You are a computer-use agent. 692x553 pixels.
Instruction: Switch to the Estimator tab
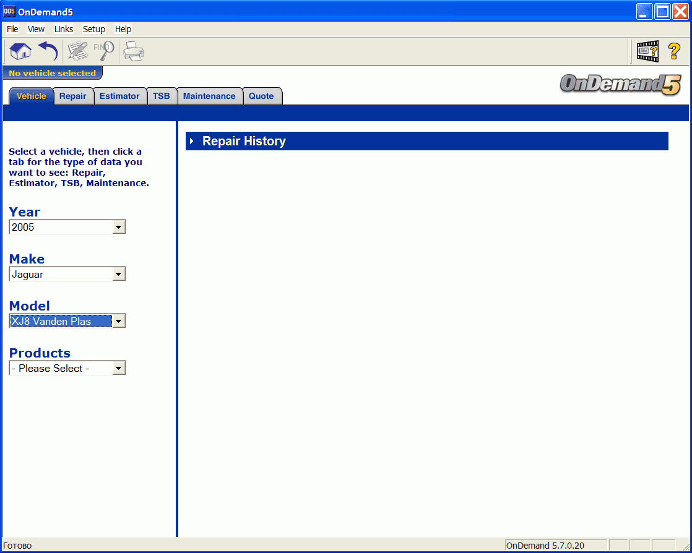click(x=119, y=96)
